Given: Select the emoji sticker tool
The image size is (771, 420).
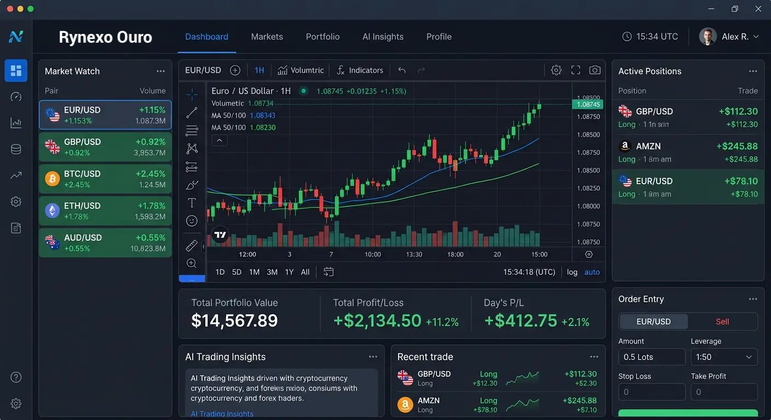Looking at the screenshot, I should click(x=192, y=221).
